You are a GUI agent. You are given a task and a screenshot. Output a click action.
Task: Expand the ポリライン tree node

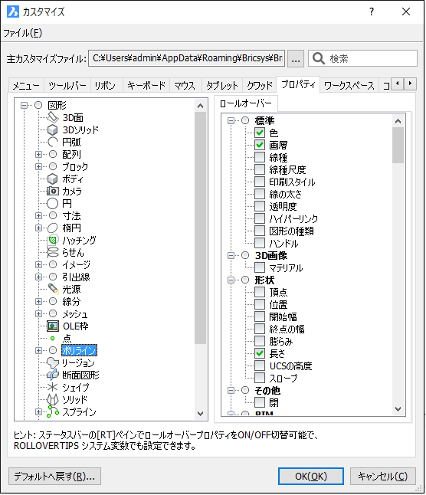pyautogui.click(x=38, y=350)
